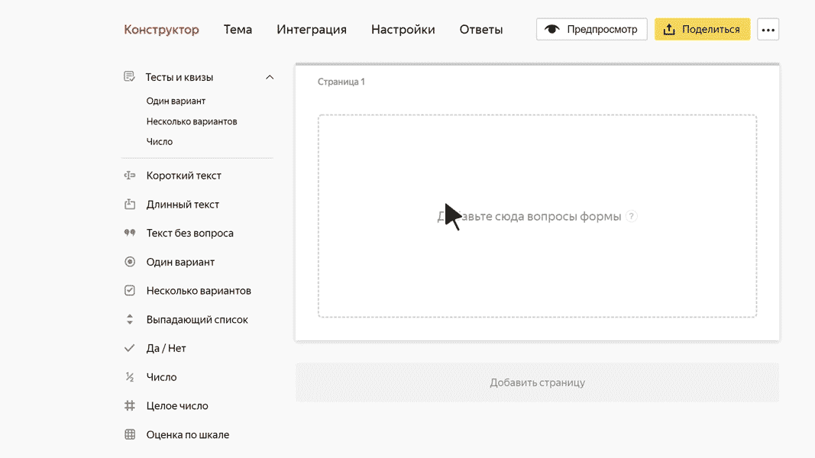Click the Предпросмотр button
The width and height of the screenshot is (815, 458).
(591, 29)
